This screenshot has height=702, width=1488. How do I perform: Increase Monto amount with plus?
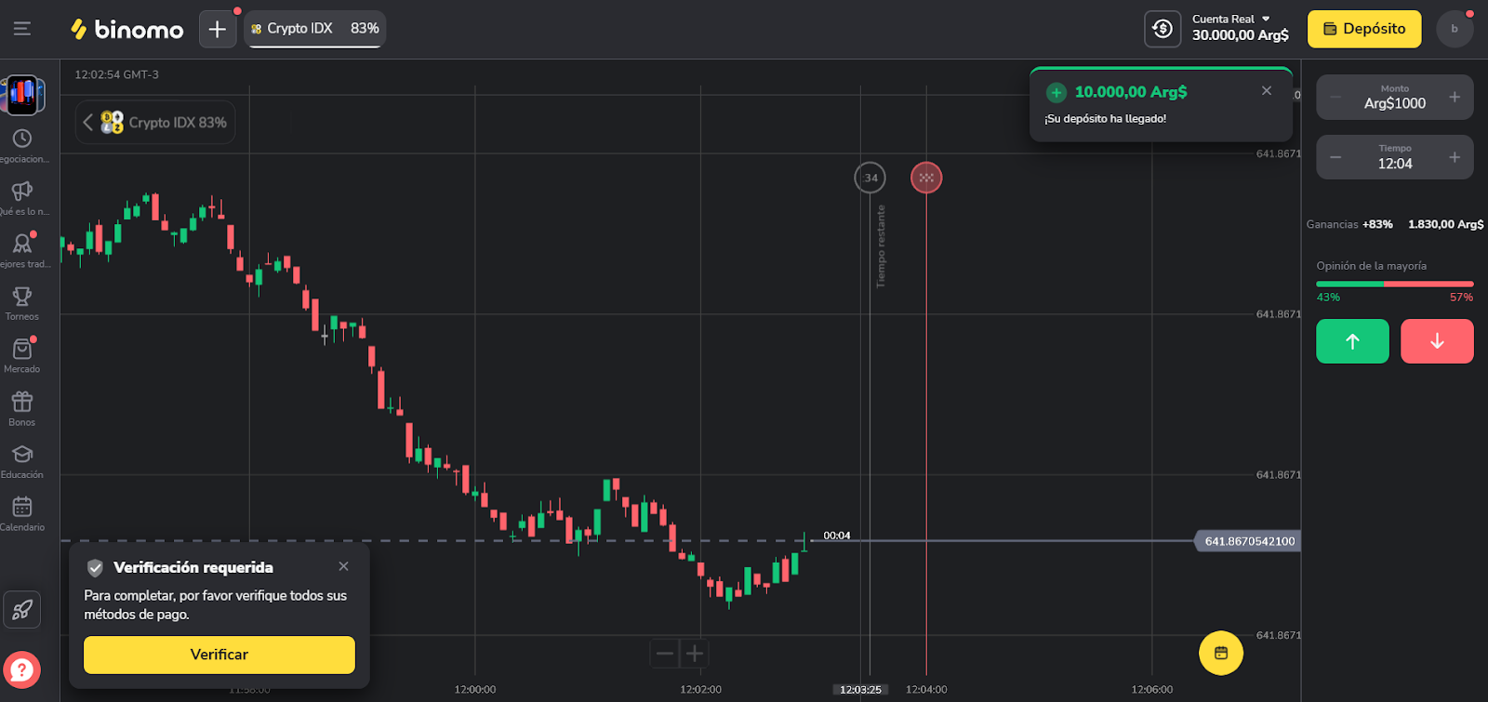pyautogui.click(x=1455, y=98)
